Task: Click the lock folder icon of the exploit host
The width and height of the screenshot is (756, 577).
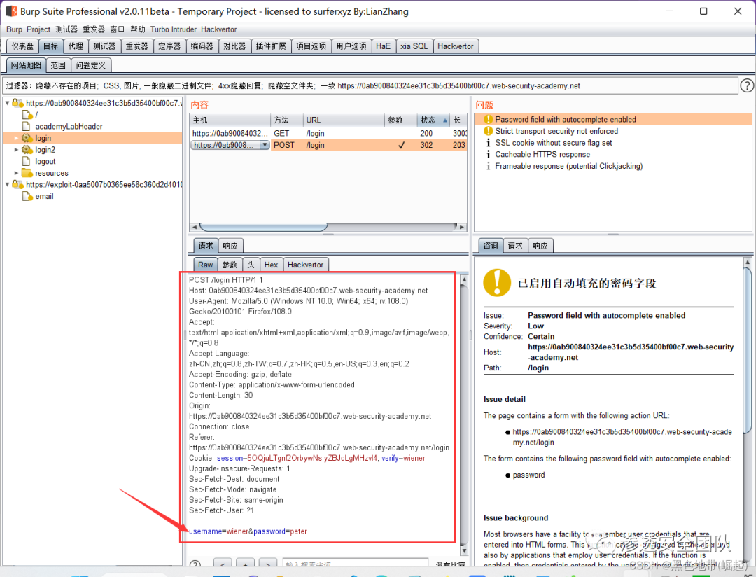Action: click(x=17, y=184)
